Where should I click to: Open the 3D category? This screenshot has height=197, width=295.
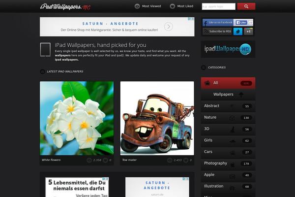[x=228, y=129]
